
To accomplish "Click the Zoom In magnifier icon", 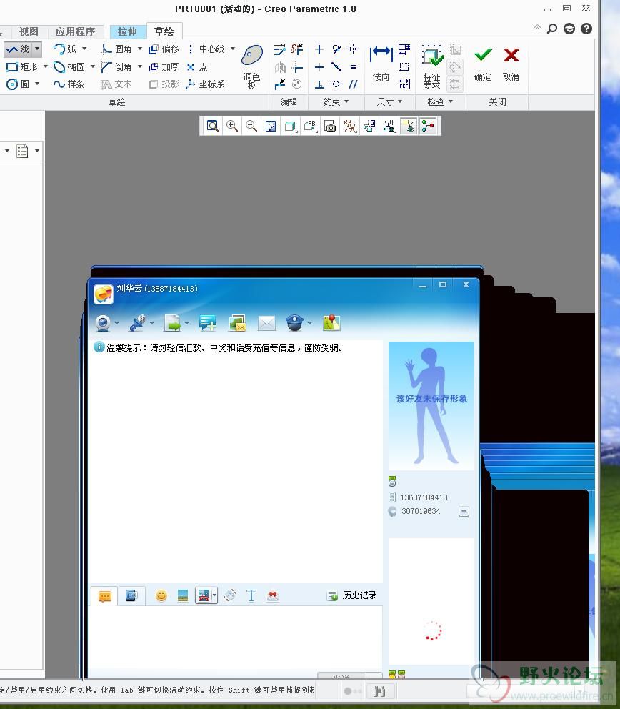I will (x=232, y=126).
